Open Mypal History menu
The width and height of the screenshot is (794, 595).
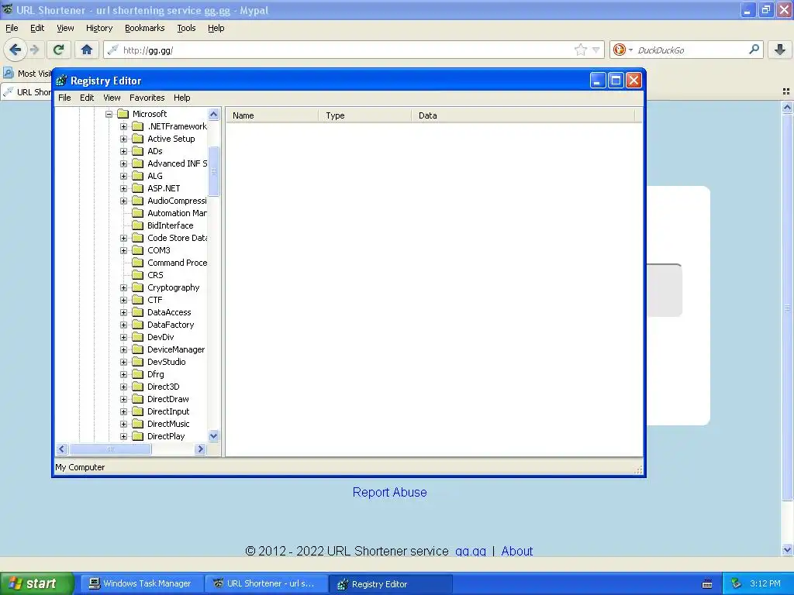point(98,28)
